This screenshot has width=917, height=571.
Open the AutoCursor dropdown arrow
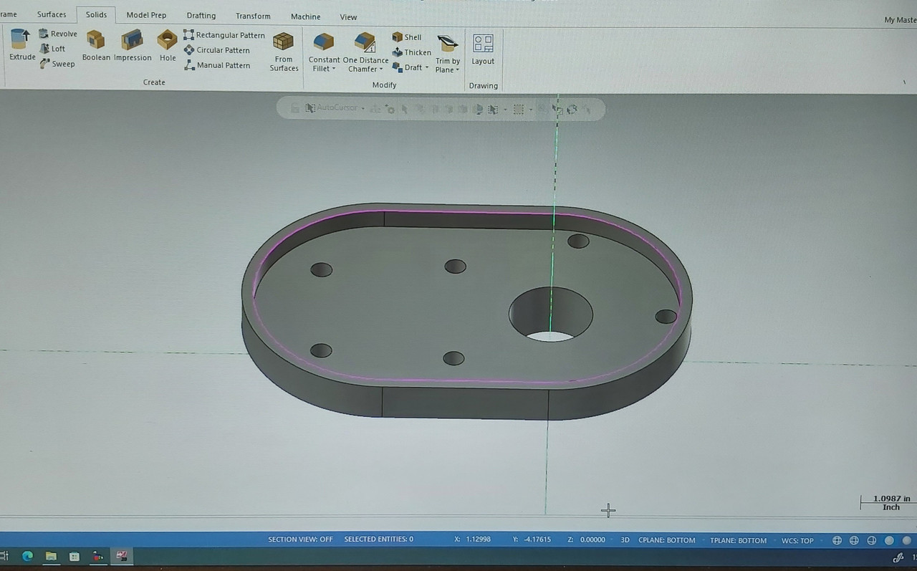[x=363, y=109]
